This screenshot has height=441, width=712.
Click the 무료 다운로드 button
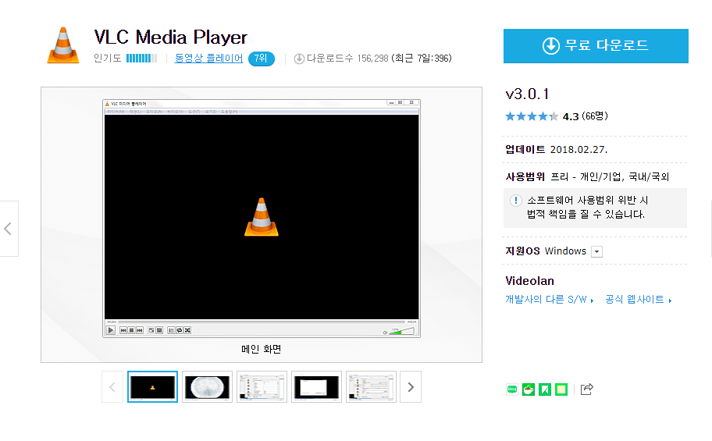pos(596,46)
